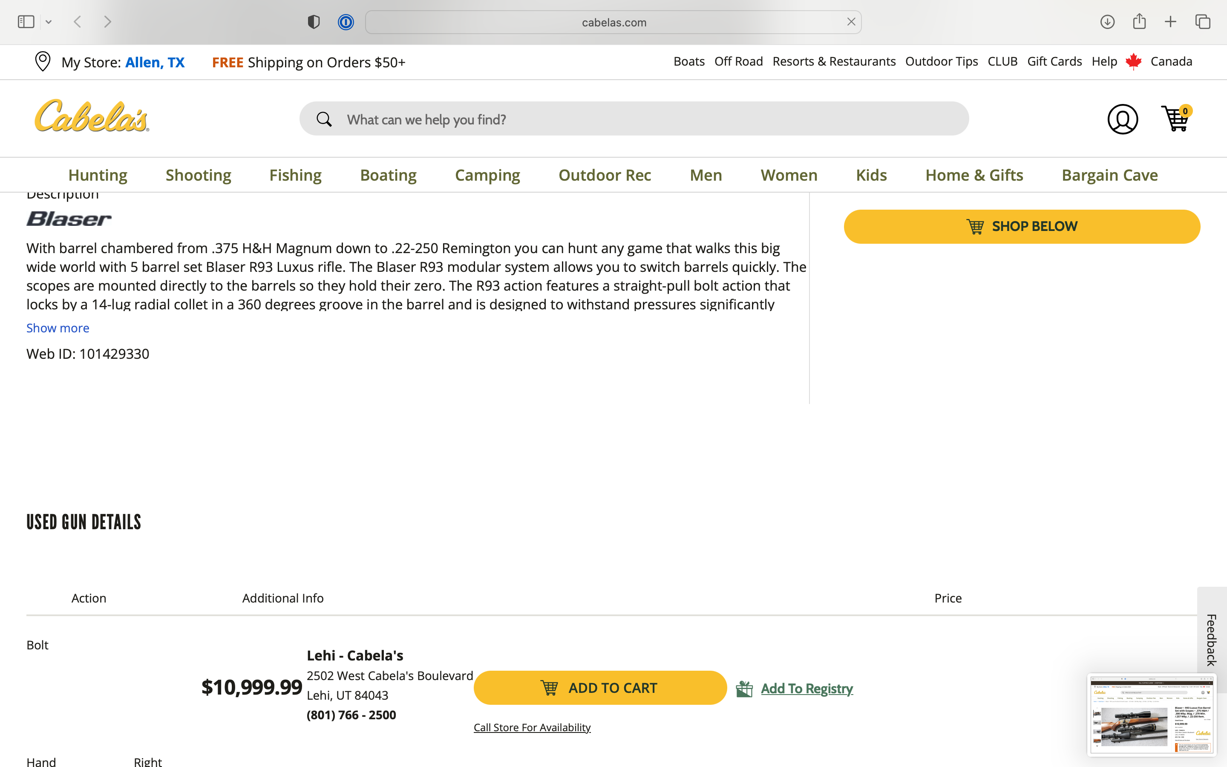The height and width of the screenshot is (767, 1227).
Task: Open the Share icon in toolbar
Action: click(x=1139, y=21)
